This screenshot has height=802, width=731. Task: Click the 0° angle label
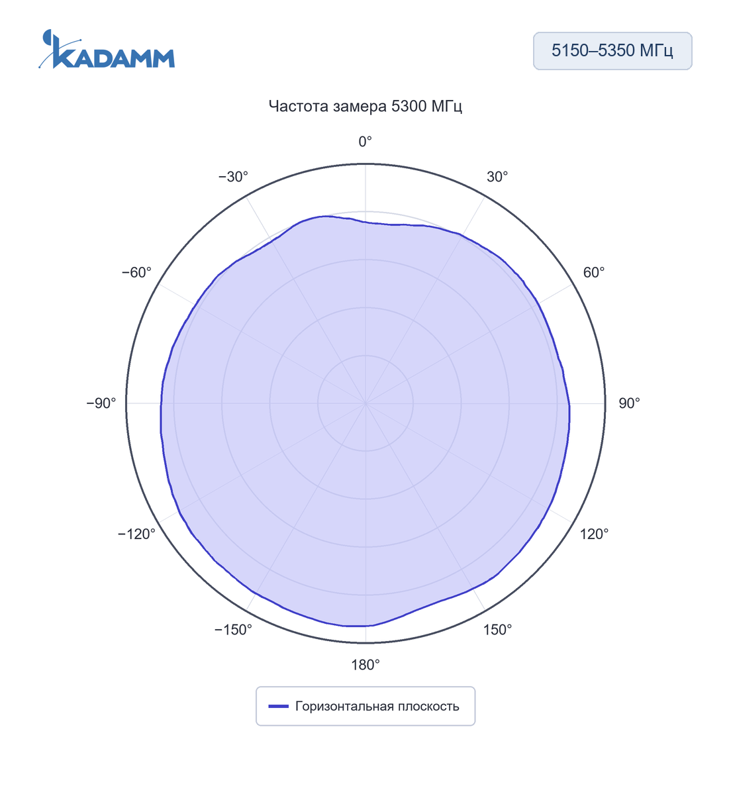pos(365,142)
